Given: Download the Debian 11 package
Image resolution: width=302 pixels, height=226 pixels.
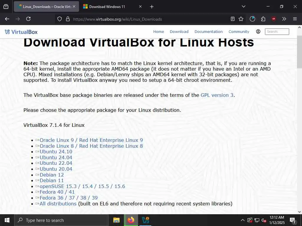Looking at the screenshot, I should [x=52, y=180].
